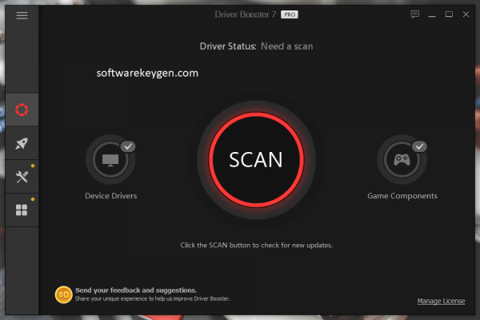This screenshot has height=320, width=480.
Task: Click the Device Drivers monitor icon
Action: (x=110, y=159)
